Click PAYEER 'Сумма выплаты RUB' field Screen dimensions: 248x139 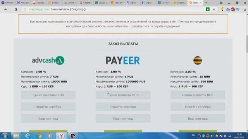point(123,95)
